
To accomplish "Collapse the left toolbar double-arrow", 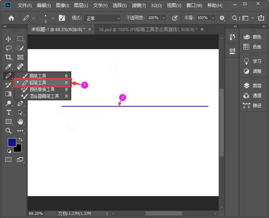I will [x=5, y=26].
